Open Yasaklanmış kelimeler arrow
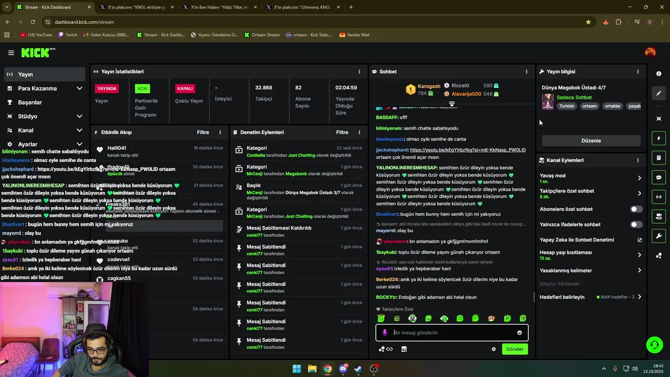The width and height of the screenshot is (670, 377). coord(639,271)
